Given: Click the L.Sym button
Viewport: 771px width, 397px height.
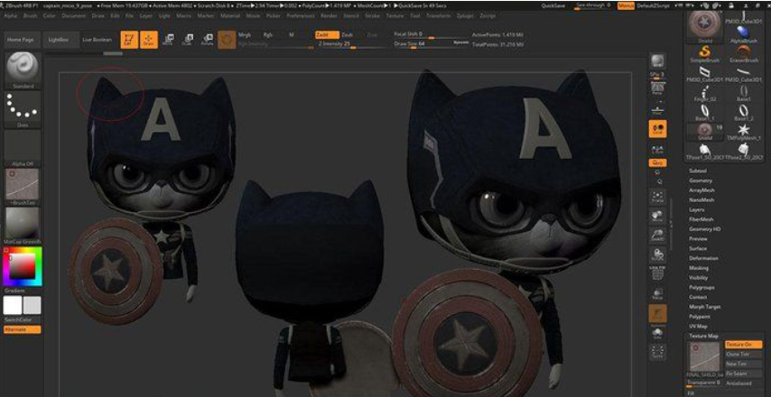Looking at the screenshot, I should (x=657, y=149).
